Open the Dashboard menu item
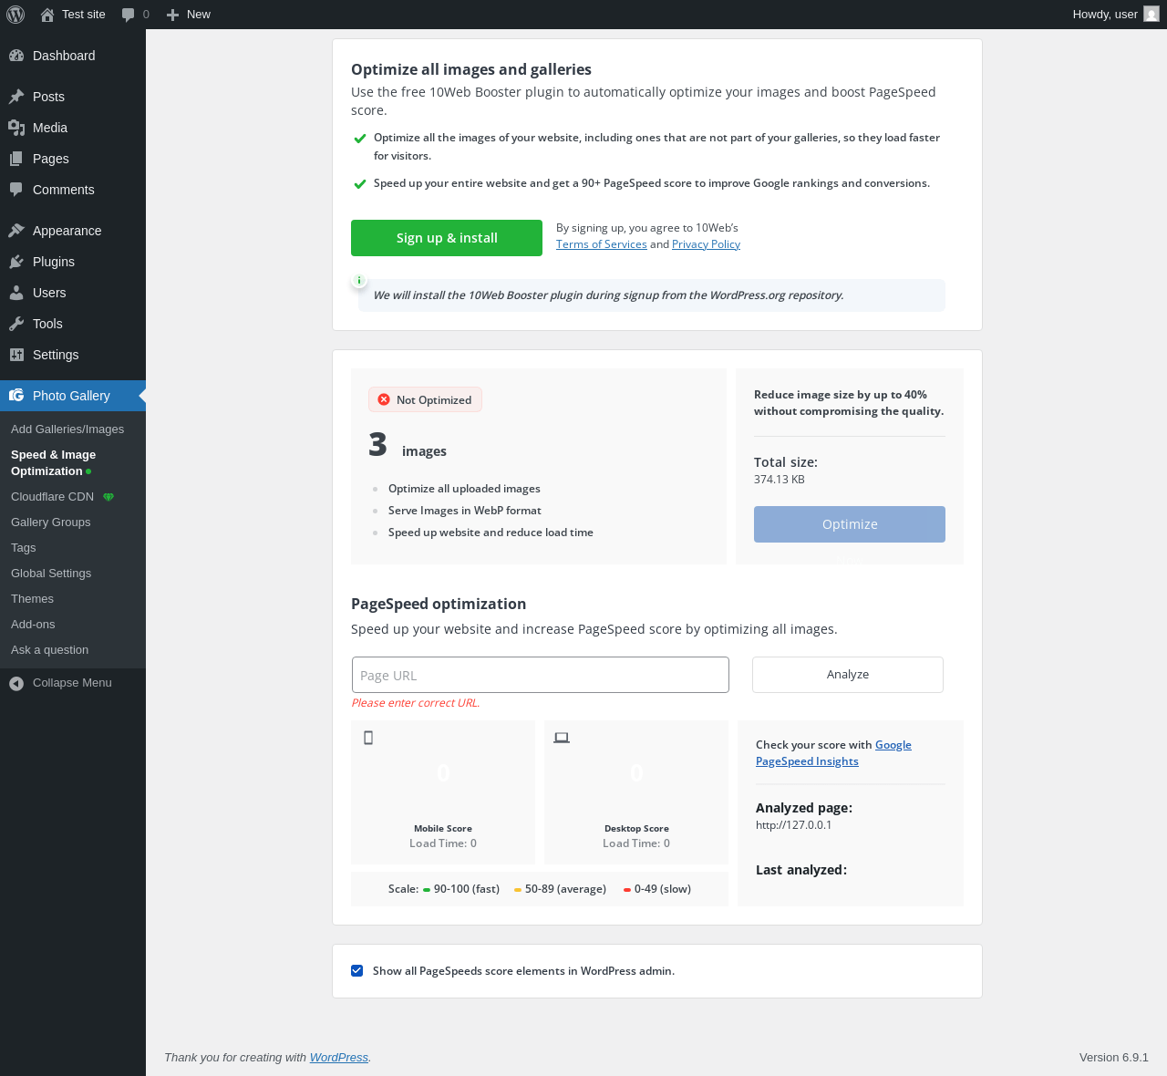Image resolution: width=1167 pixels, height=1076 pixels. tap(64, 56)
